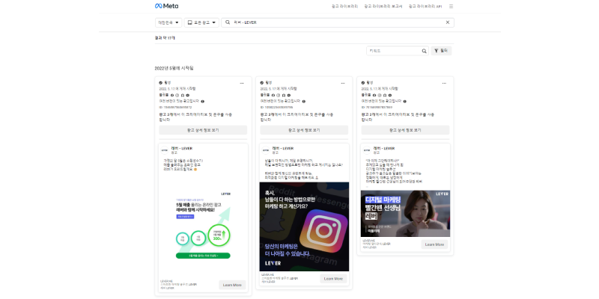This screenshot has height=299, width=599.
Task: Click Learn More under the Instagram logo ad
Action: (x=333, y=279)
